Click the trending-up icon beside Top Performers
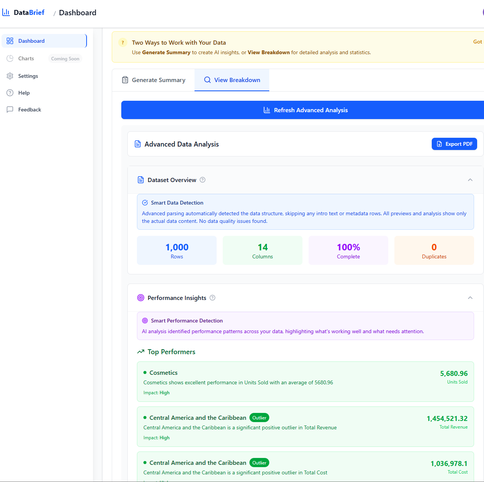 [141, 351]
